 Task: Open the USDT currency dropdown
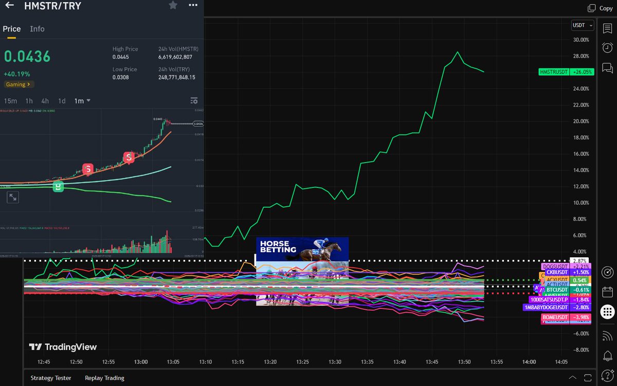click(583, 25)
